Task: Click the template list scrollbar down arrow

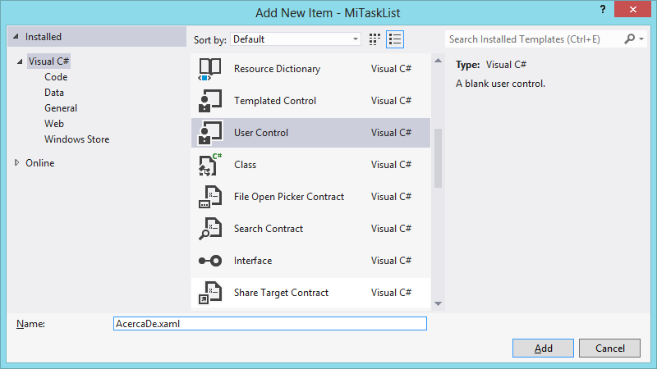Action: point(439,303)
